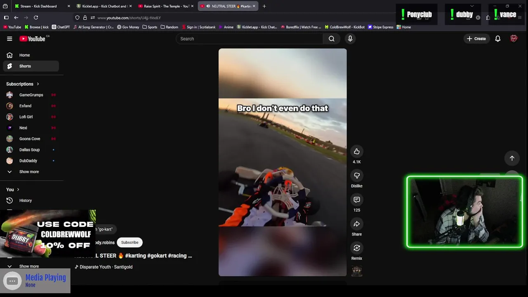Close the Raise Spirit tab

(192, 6)
